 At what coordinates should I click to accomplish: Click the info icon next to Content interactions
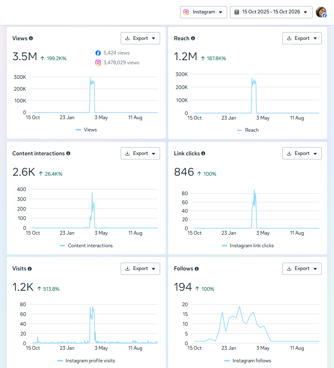coord(68,153)
